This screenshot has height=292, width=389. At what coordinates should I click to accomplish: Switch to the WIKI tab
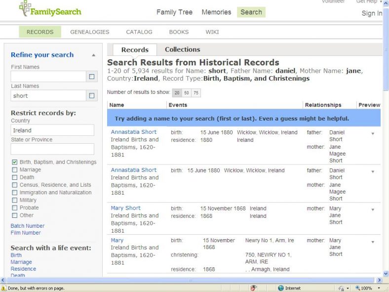tap(212, 32)
